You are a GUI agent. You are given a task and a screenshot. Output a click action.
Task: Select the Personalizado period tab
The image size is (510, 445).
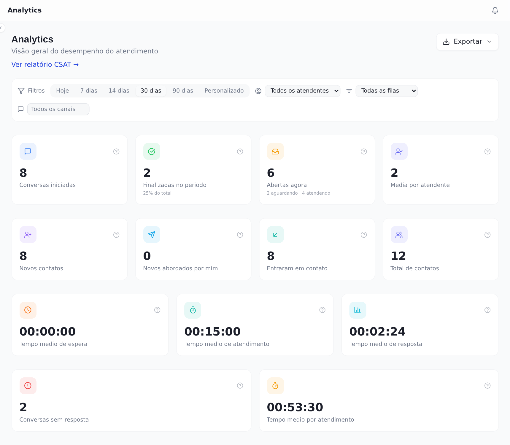(224, 91)
